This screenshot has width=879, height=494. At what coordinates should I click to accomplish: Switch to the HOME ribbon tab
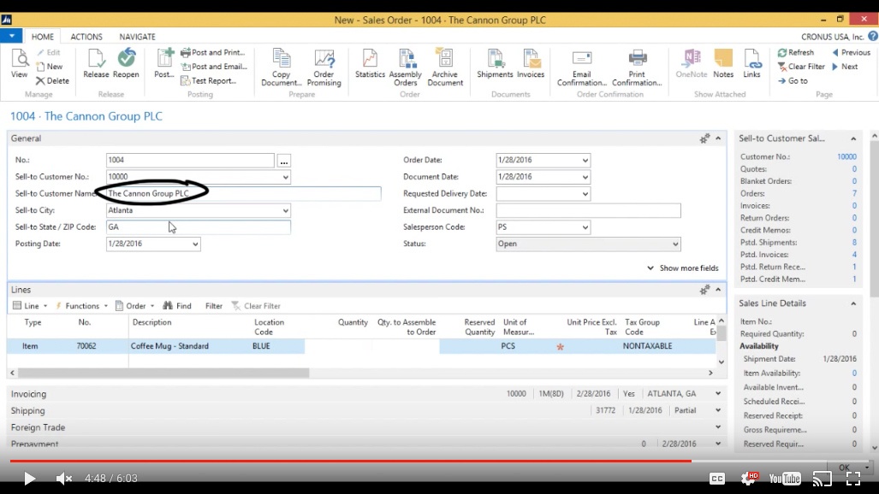tap(43, 37)
